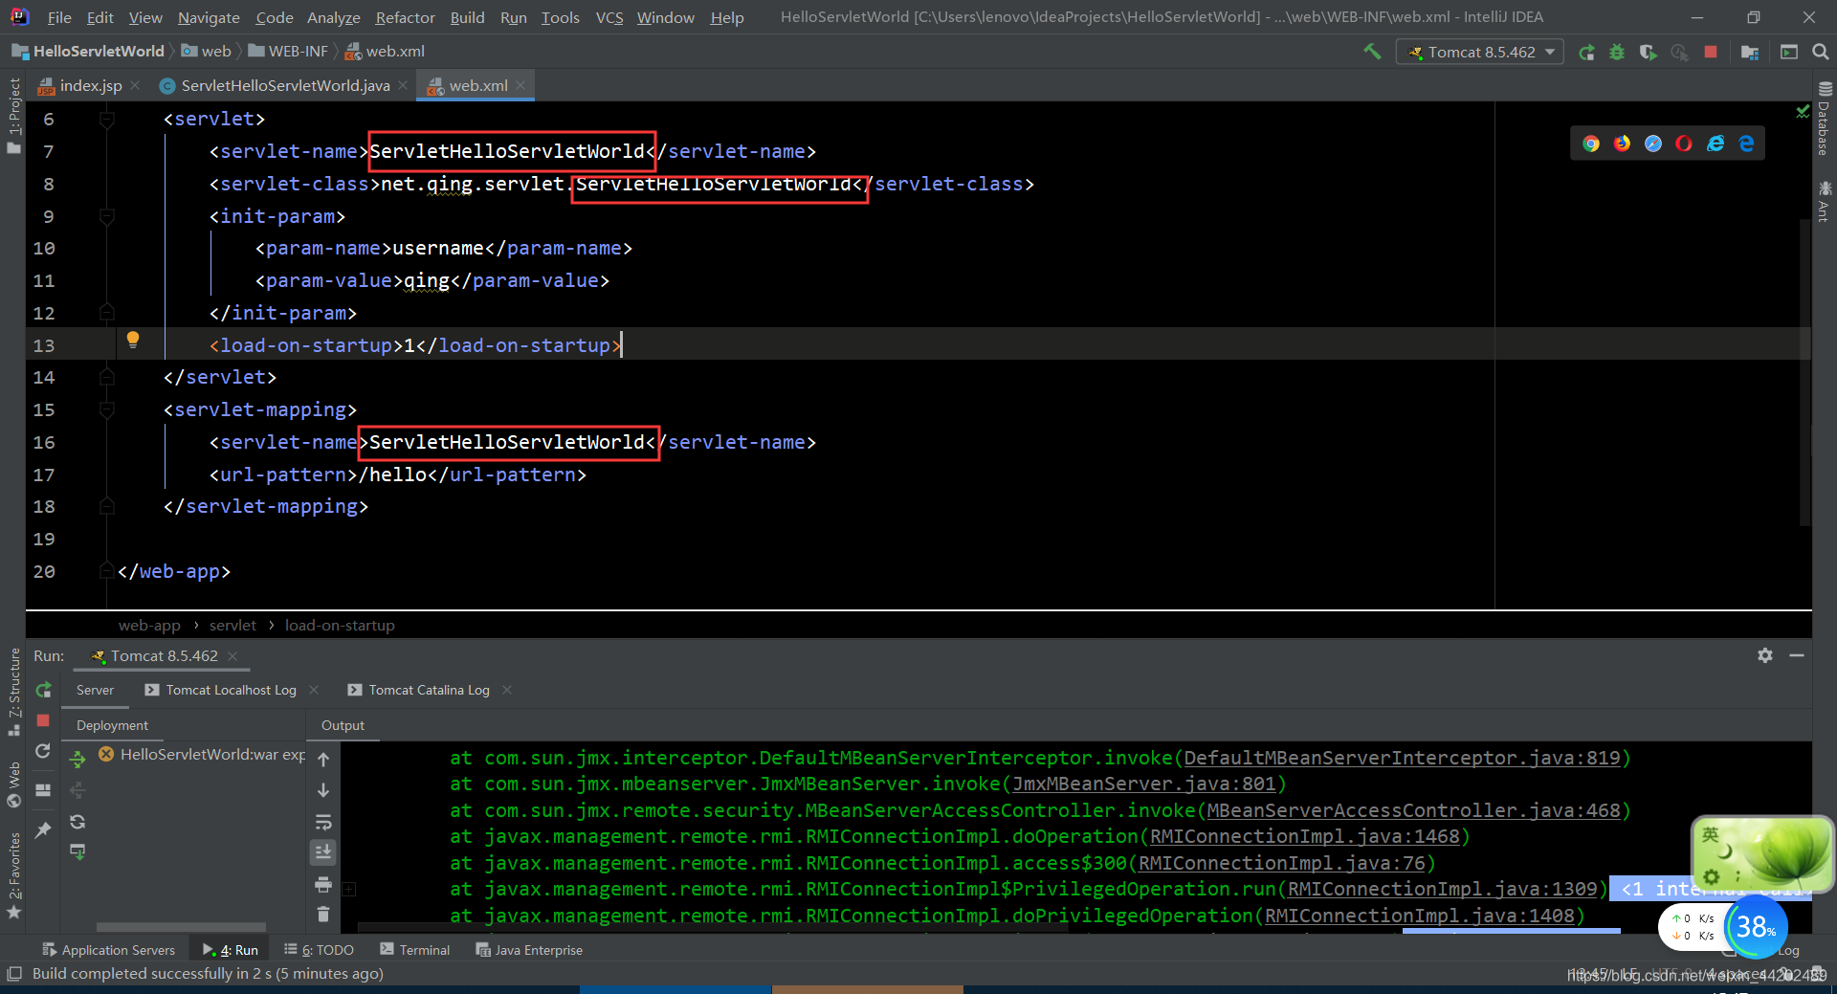Viewport: 1837px width, 994px height.
Task: Click the Rerun icon in the Run panel
Action: coord(43,690)
